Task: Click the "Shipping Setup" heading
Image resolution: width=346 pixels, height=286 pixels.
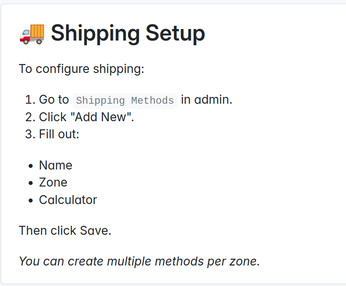Action: 128,33
